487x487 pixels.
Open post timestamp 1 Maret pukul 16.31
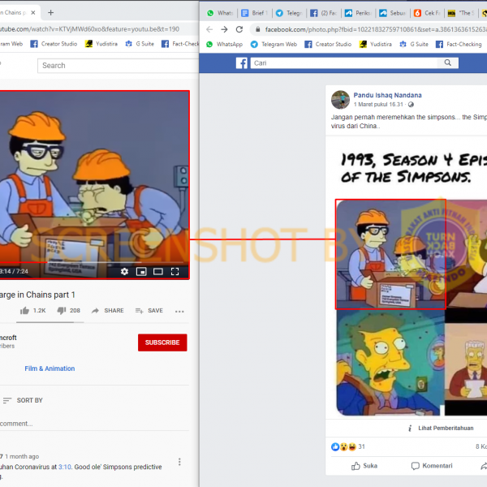[x=378, y=105]
